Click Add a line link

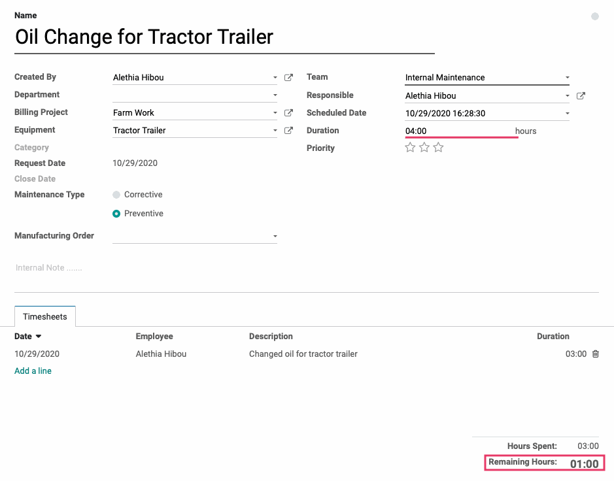[x=33, y=371]
